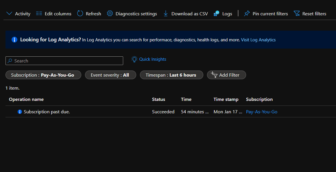This screenshot has width=336, height=172.
Task: Expand the Activity chevron
Action: click(9, 14)
